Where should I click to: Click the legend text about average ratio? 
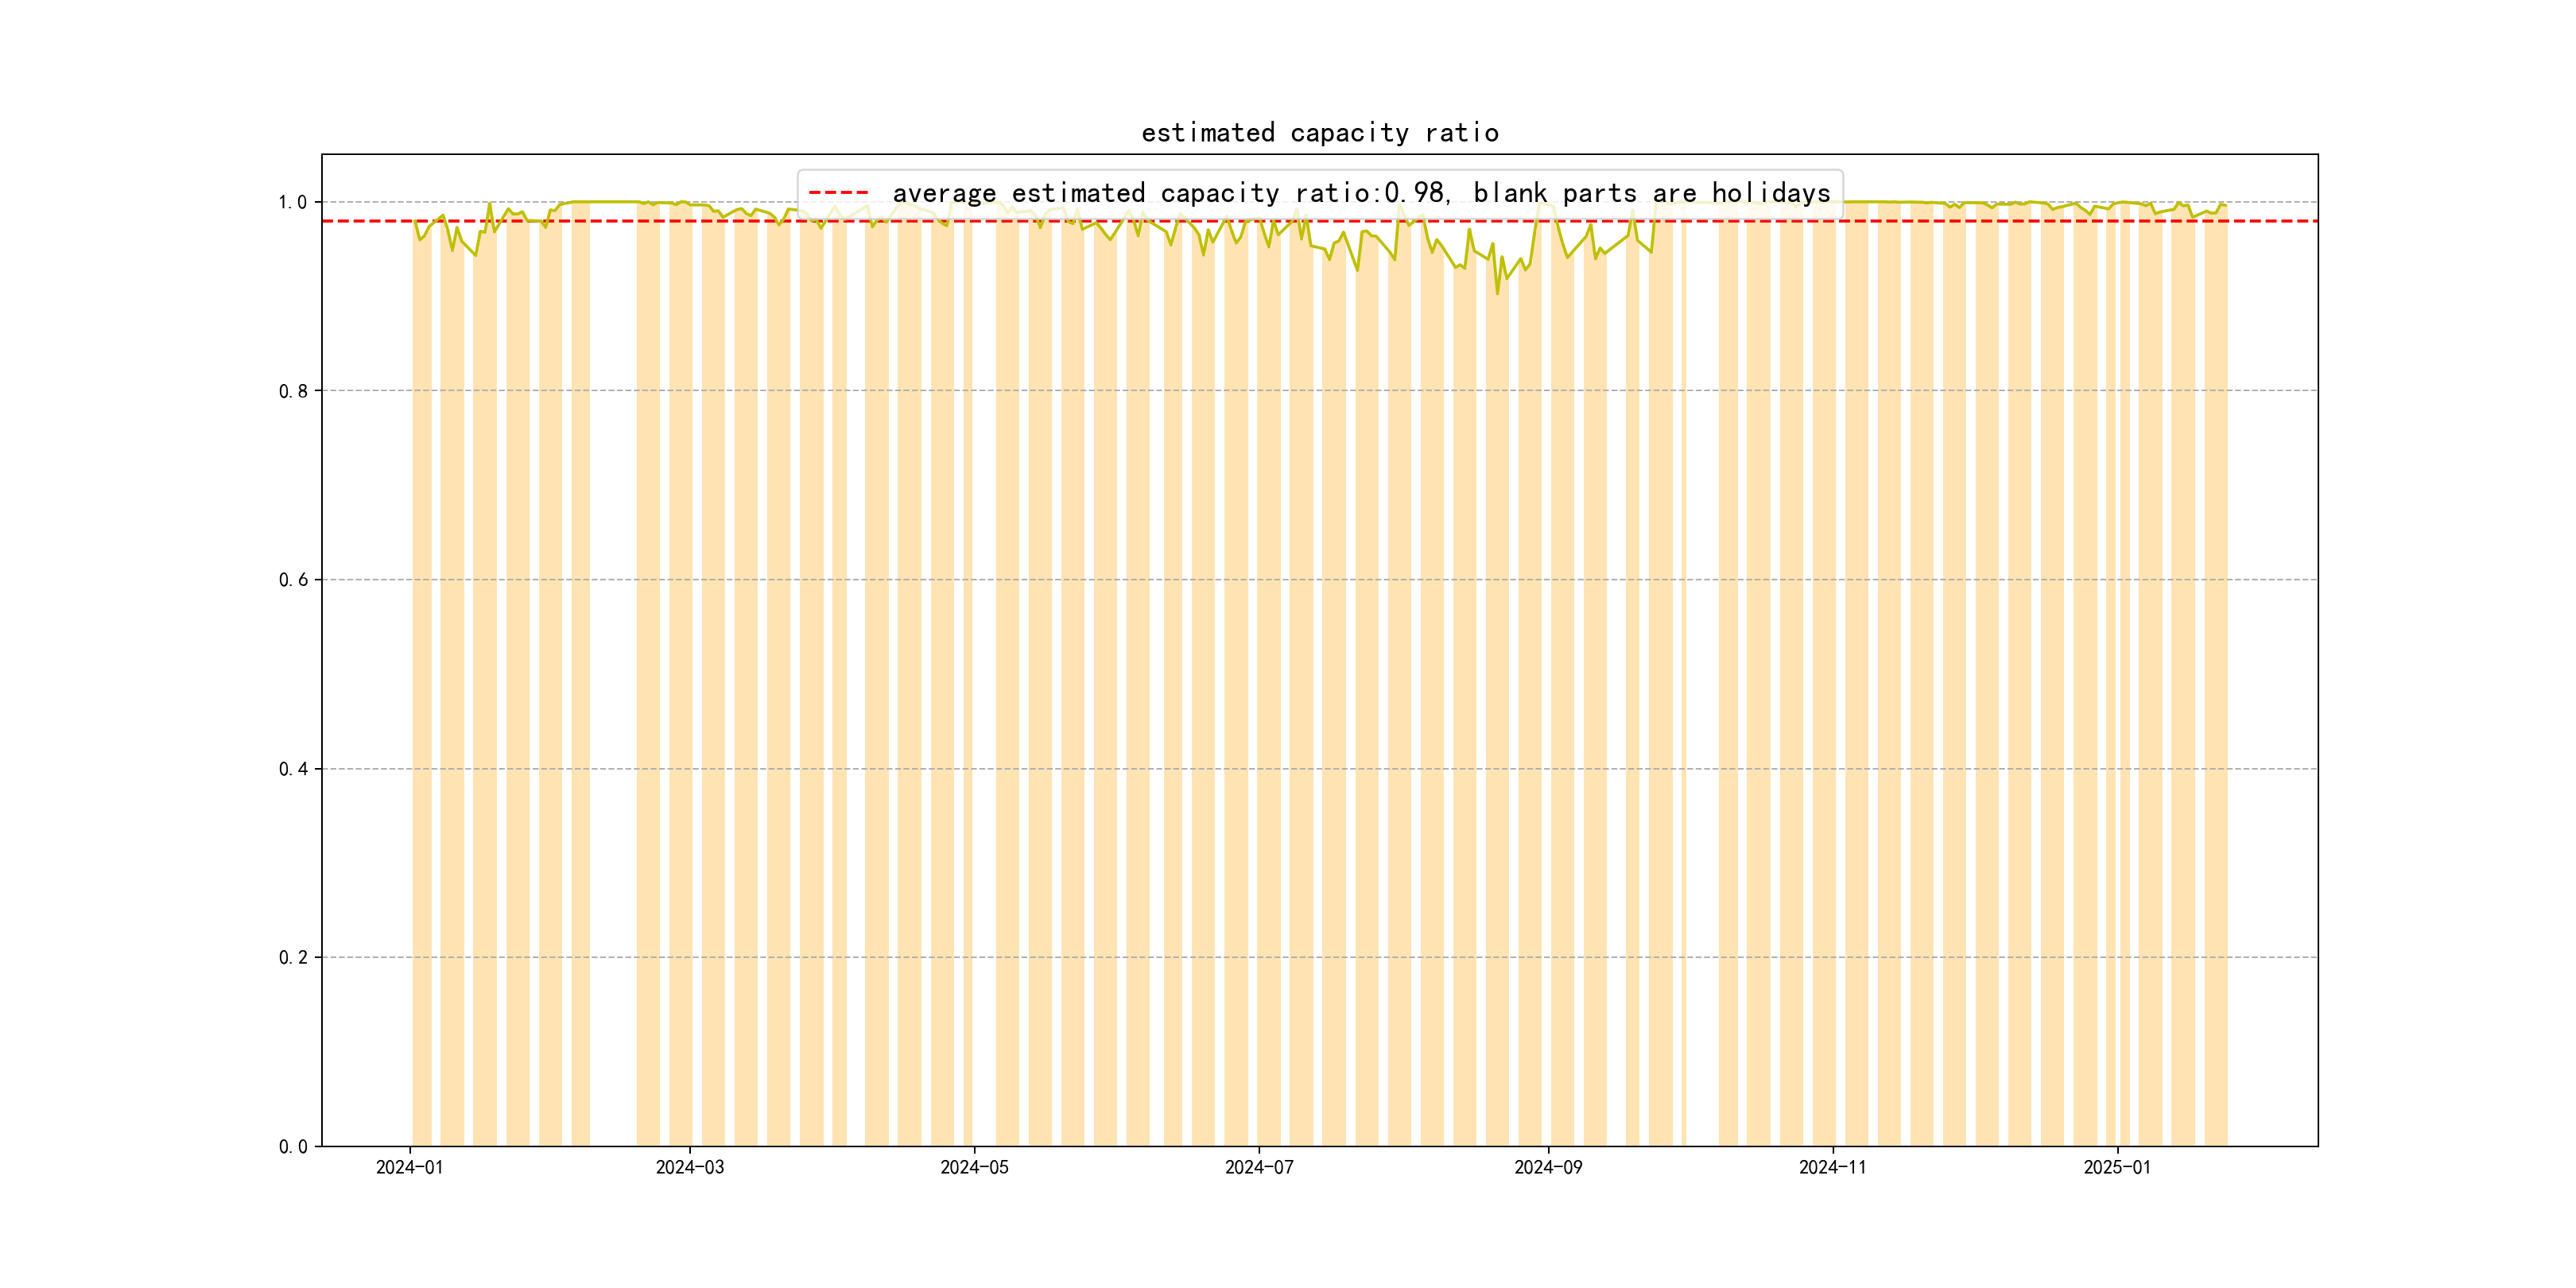[x=1360, y=193]
